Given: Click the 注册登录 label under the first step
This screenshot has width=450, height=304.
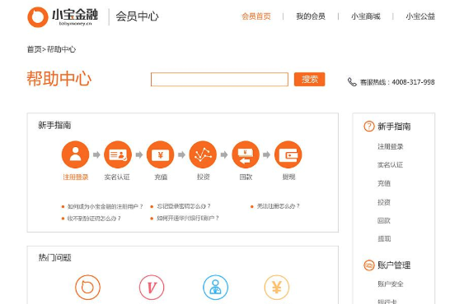Looking at the screenshot, I should pyautogui.click(x=76, y=177).
